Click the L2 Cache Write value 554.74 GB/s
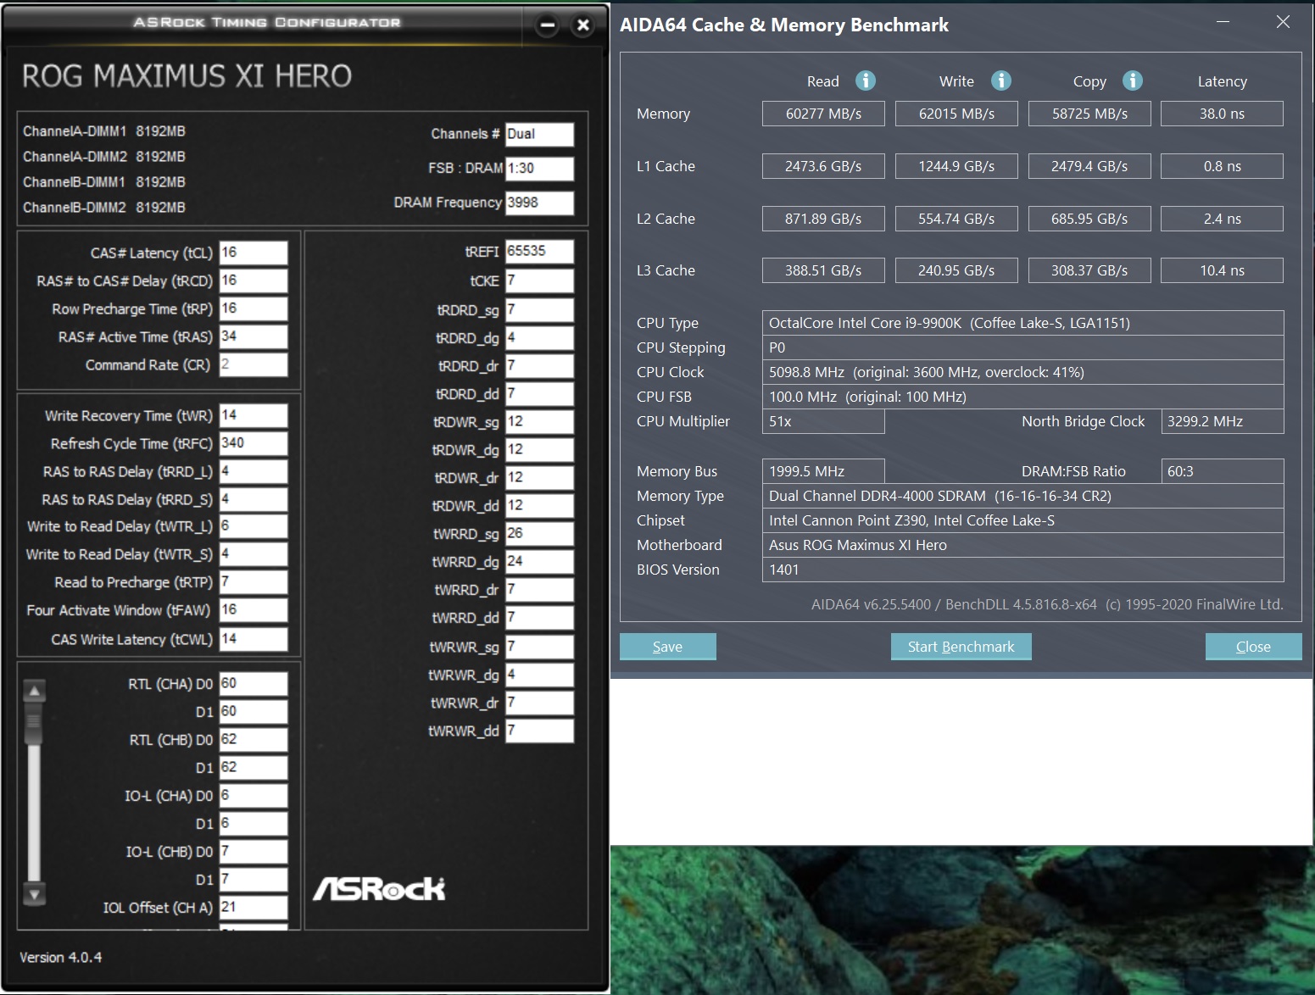1315x995 pixels. point(956,219)
